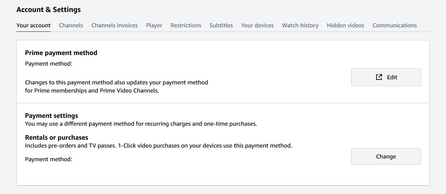The height and width of the screenshot is (194, 446).
Task: Click the pre-orders and TV passes text
Action: (x=158, y=145)
